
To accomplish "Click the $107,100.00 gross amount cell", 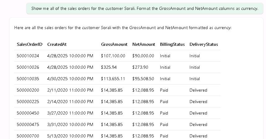I will tap(113, 56).
